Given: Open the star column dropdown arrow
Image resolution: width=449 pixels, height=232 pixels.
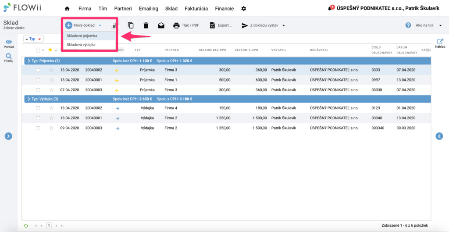Looking at the screenshot, I should pyautogui.click(x=56, y=50).
